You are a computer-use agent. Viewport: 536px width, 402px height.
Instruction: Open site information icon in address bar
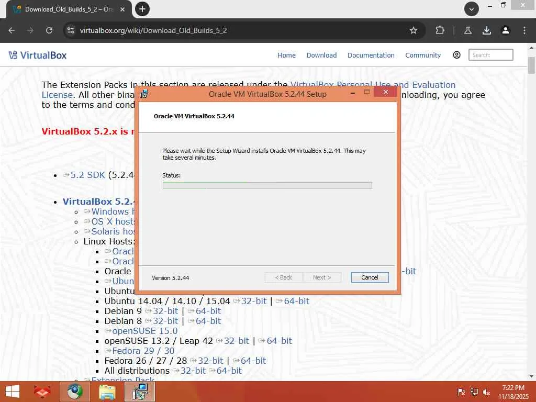click(71, 30)
